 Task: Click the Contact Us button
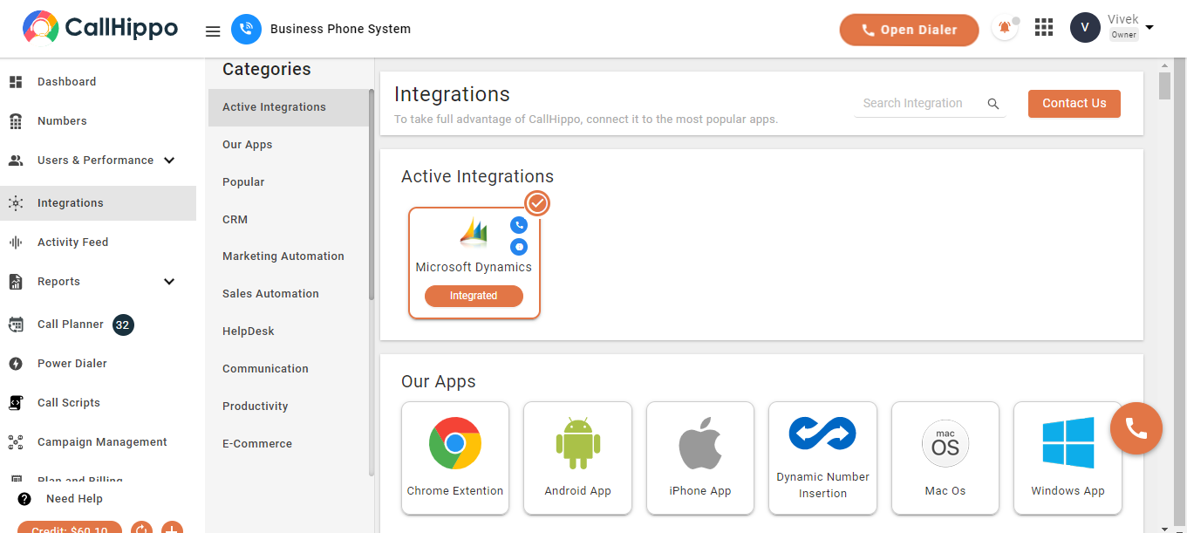(x=1074, y=103)
